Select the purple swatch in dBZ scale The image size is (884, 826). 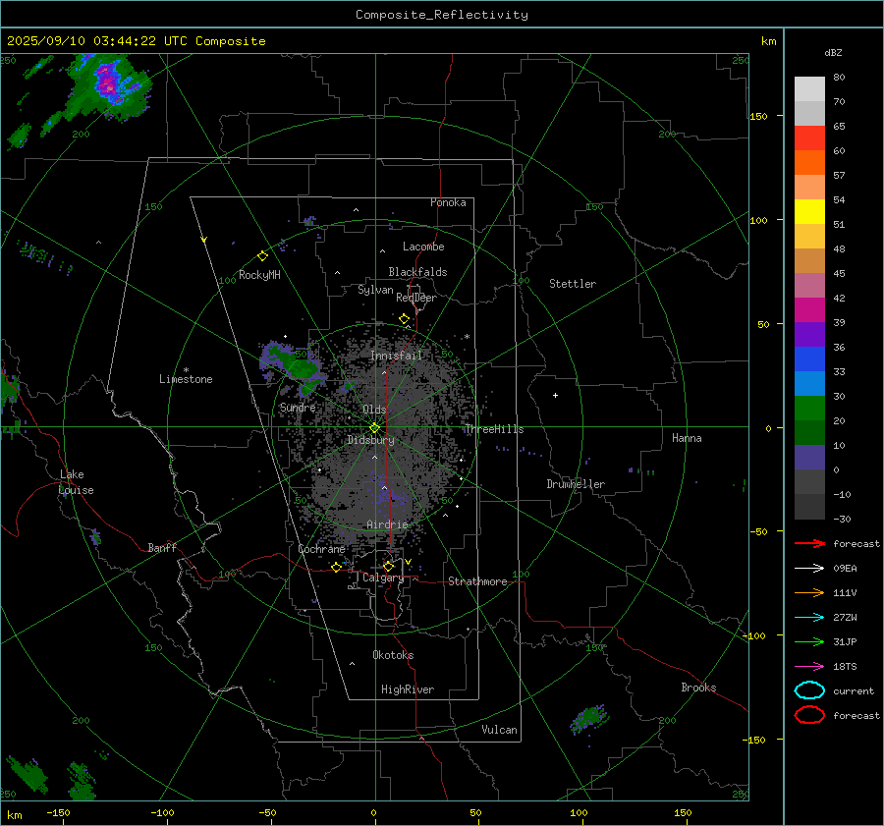point(809,335)
